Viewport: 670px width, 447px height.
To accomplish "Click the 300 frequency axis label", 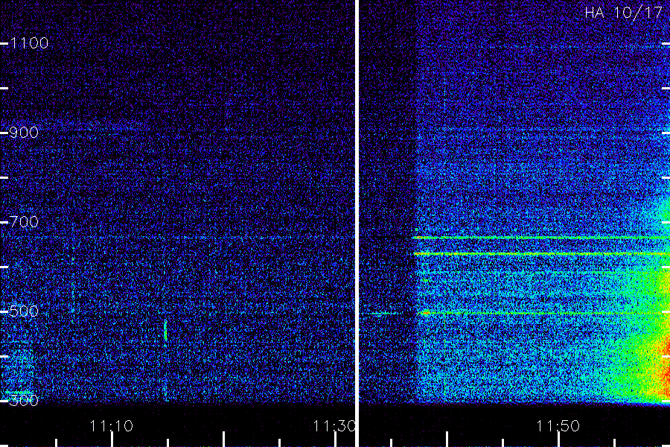I will coord(24,401).
